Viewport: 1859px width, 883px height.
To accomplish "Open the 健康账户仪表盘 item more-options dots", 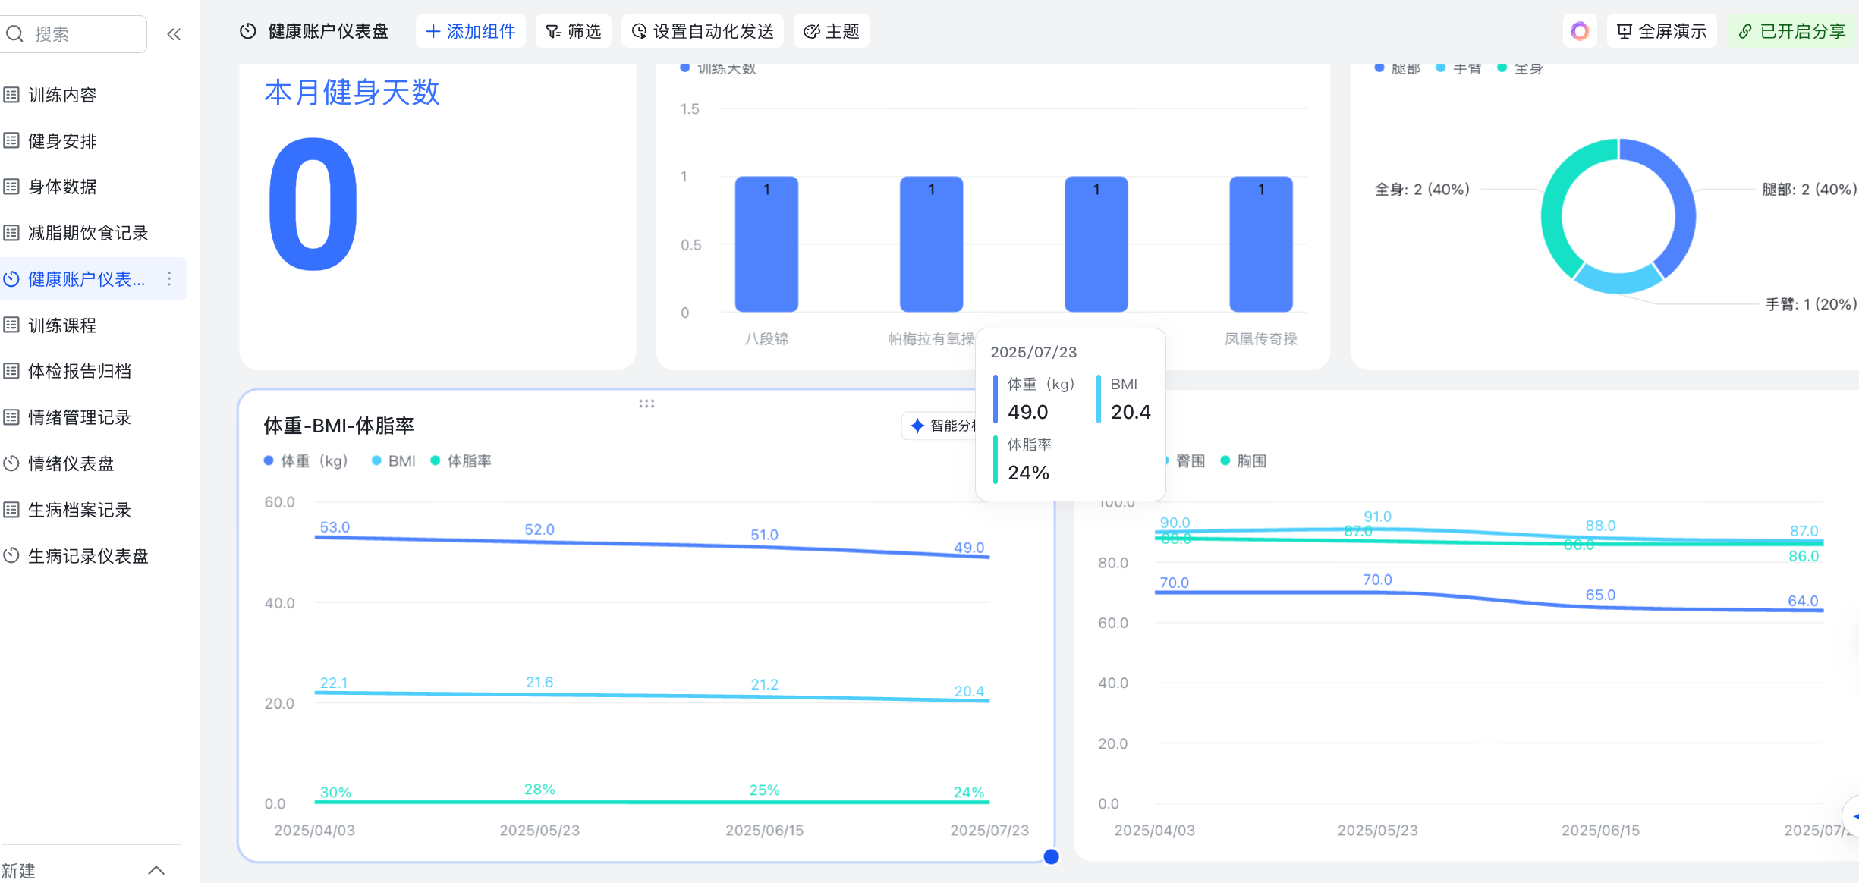I will coord(169,279).
